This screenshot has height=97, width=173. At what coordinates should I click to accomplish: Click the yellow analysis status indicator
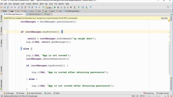pos(169,21)
